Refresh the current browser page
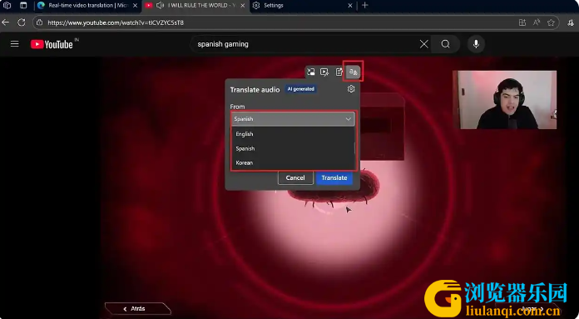This screenshot has width=579, height=319. click(22, 22)
